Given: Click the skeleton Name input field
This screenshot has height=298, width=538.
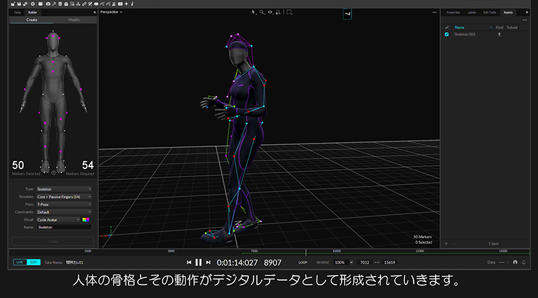Looking at the screenshot, I should tap(64, 227).
